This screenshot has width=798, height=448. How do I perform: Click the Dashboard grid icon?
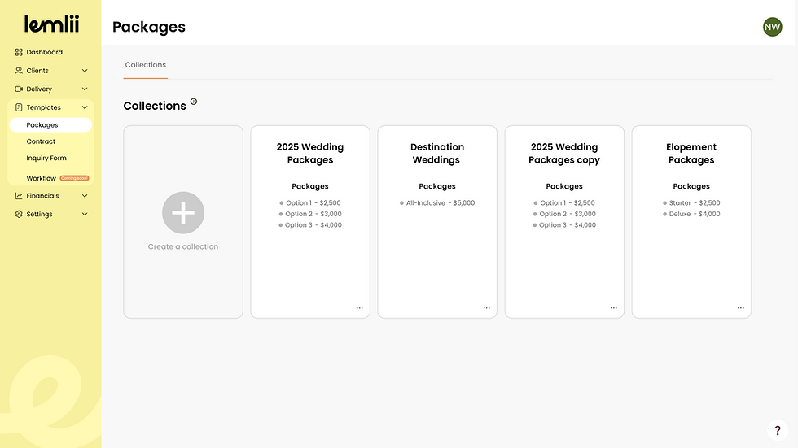pos(19,52)
